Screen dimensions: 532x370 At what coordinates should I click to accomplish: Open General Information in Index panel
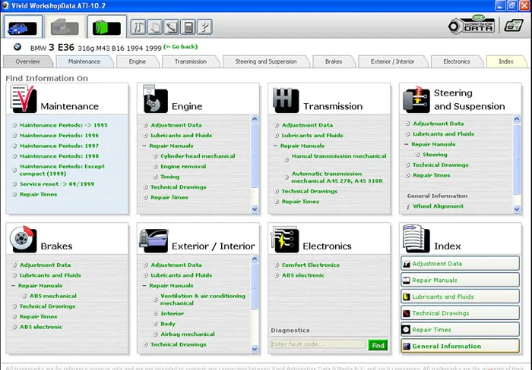click(x=460, y=346)
